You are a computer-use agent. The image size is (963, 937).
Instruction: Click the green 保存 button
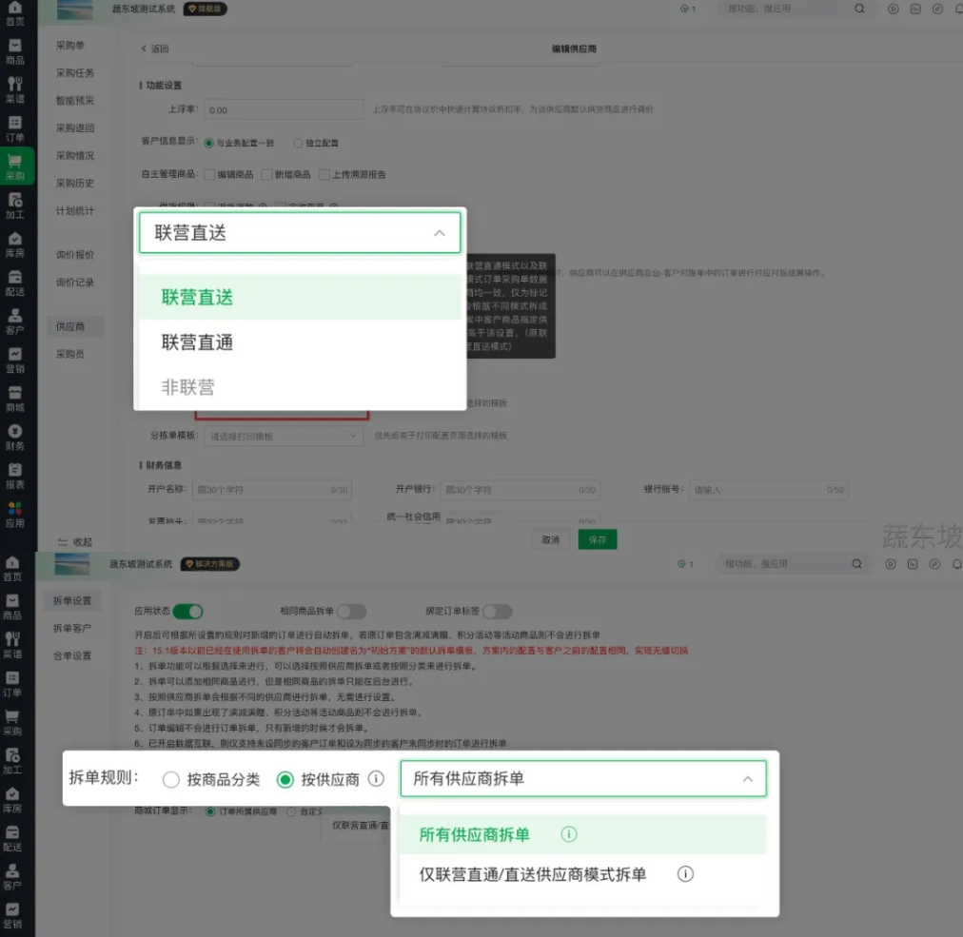(x=598, y=539)
